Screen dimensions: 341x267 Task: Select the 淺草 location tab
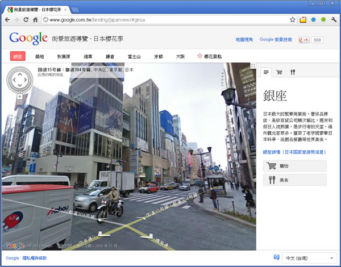coord(88,57)
